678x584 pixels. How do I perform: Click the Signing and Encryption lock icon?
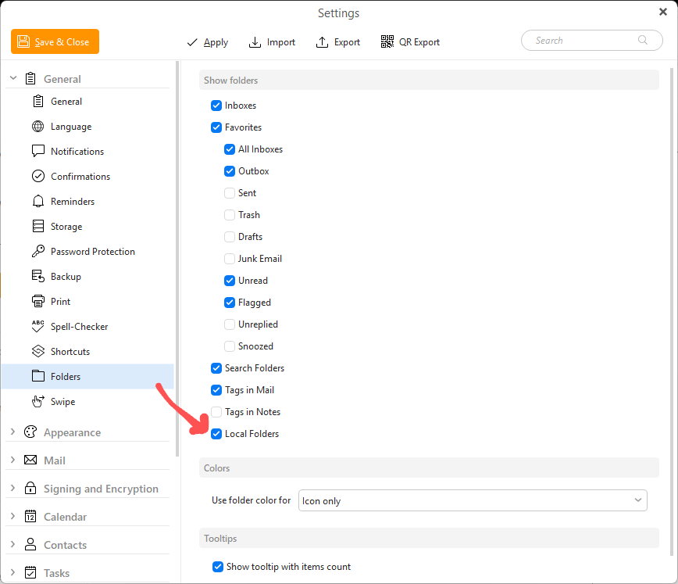click(x=30, y=488)
